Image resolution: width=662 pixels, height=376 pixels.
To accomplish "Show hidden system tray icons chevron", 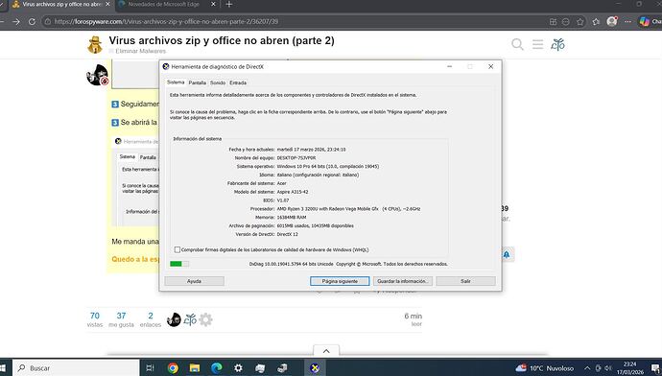I will (x=587, y=368).
